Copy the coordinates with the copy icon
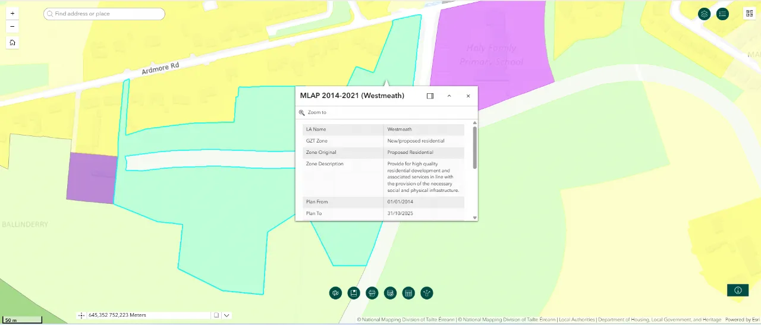Viewport: 761px width, 325px height. (217, 315)
